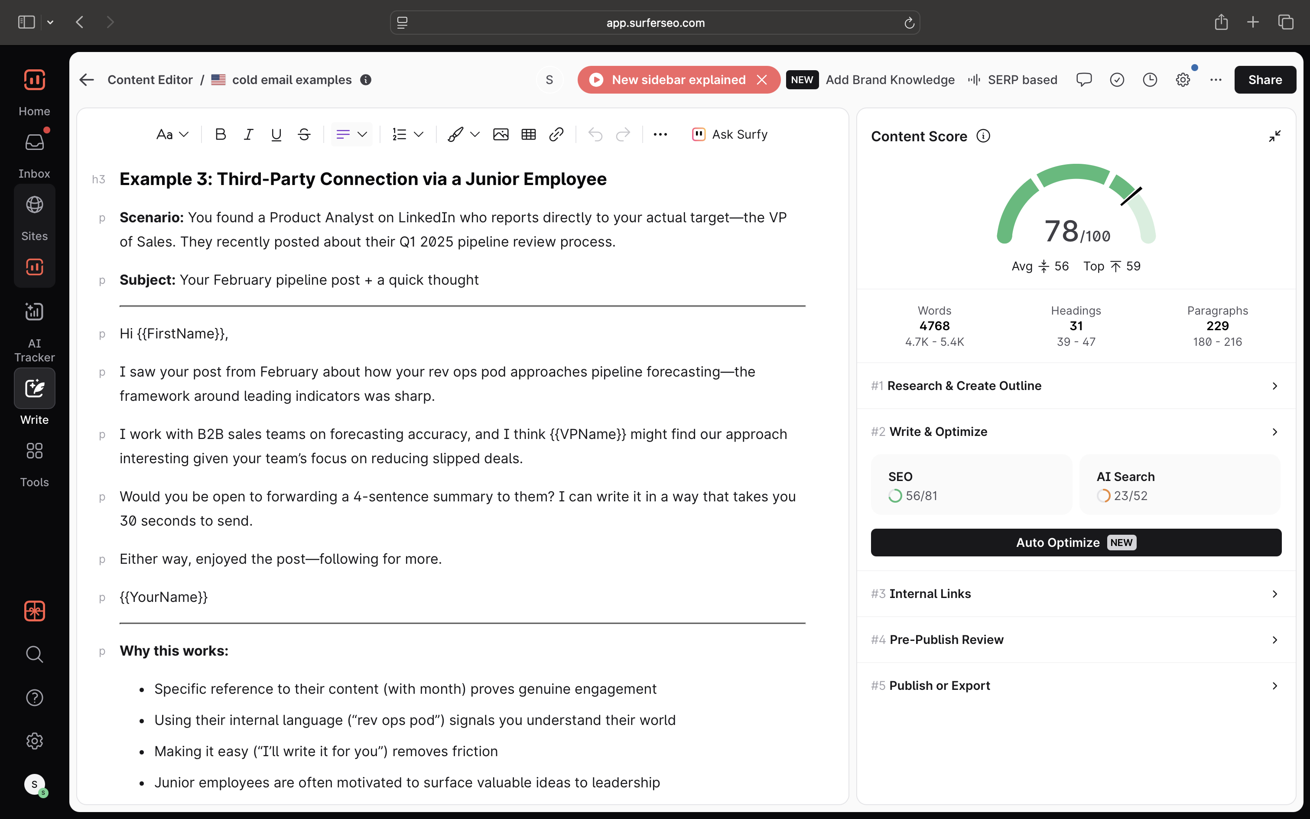Image resolution: width=1310 pixels, height=819 pixels.
Task: Open comments panel icon
Action: [1084, 80]
